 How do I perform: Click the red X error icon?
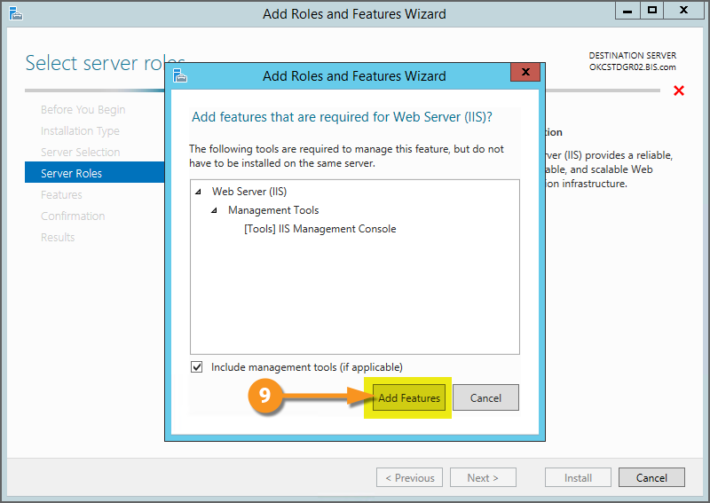[x=679, y=90]
